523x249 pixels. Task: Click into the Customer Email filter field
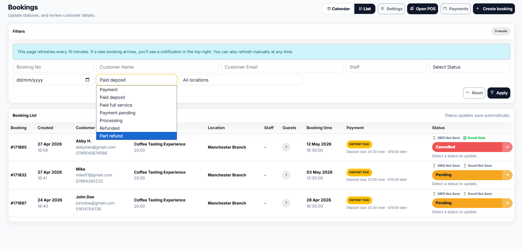coord(282,67)
